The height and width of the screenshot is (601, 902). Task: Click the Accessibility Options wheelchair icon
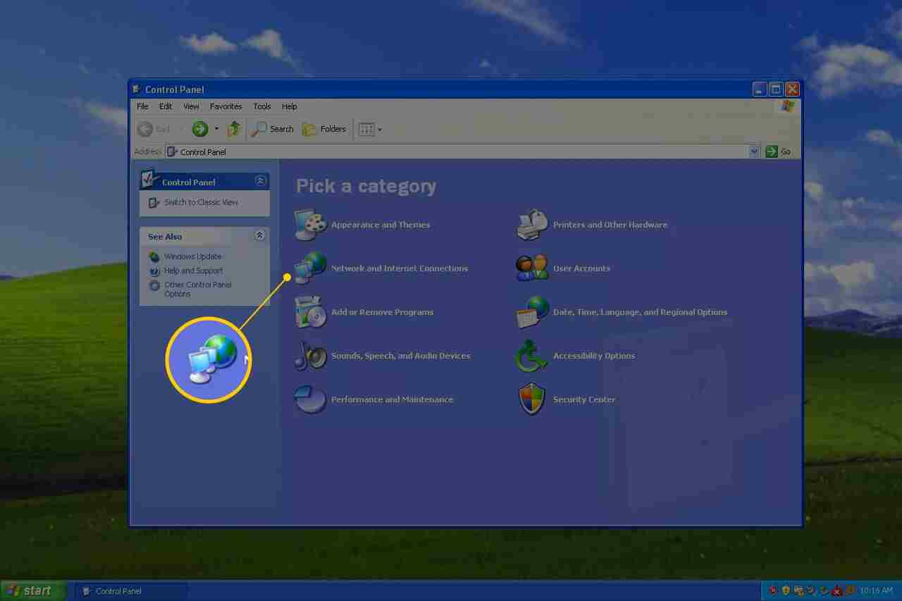(x=533, y=356)
